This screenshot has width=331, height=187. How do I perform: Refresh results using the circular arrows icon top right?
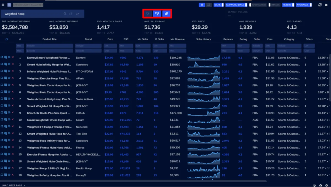click(320, 5)
